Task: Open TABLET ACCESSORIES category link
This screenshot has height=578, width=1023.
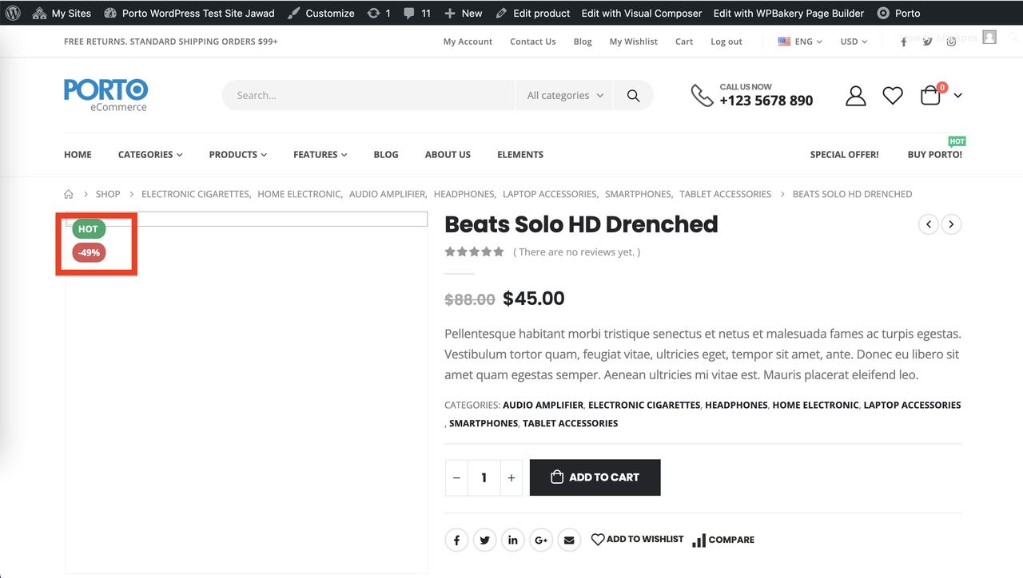Action: tap(571, 423)
